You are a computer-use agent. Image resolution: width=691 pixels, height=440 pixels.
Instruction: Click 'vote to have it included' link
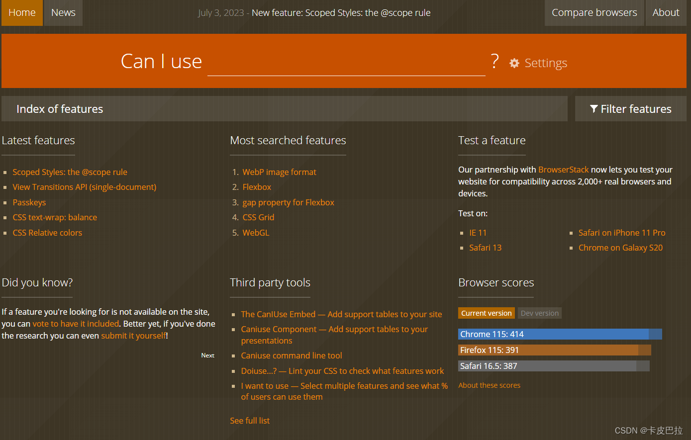coord(76,324)
